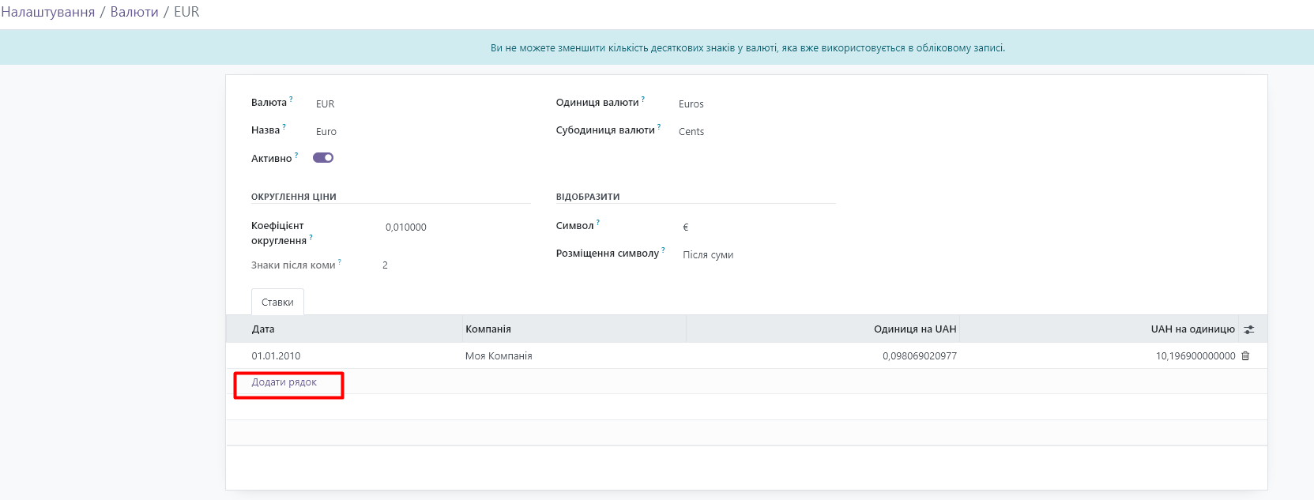Select the Ставки tab
Screen dimensions: 1314x500
click(277, 303)
